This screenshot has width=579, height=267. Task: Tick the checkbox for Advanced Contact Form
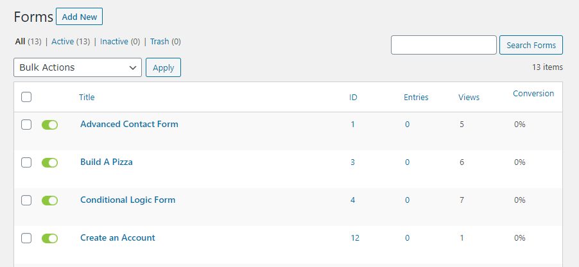tap(26, 125)
